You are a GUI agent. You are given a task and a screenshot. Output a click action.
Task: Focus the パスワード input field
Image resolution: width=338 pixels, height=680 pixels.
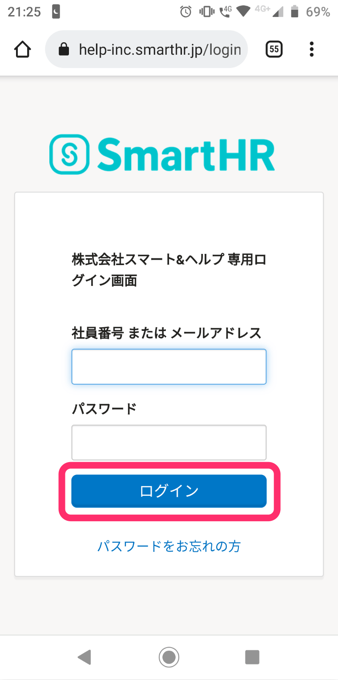click(x=169, y=442)
